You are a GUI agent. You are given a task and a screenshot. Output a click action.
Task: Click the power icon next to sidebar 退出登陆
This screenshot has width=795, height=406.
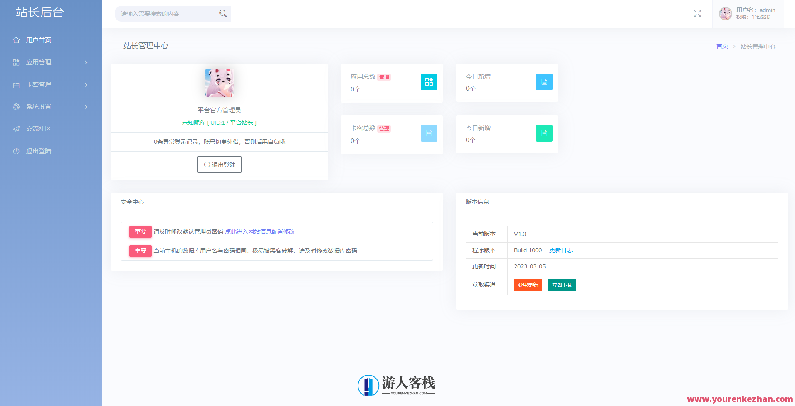[16, 151]
